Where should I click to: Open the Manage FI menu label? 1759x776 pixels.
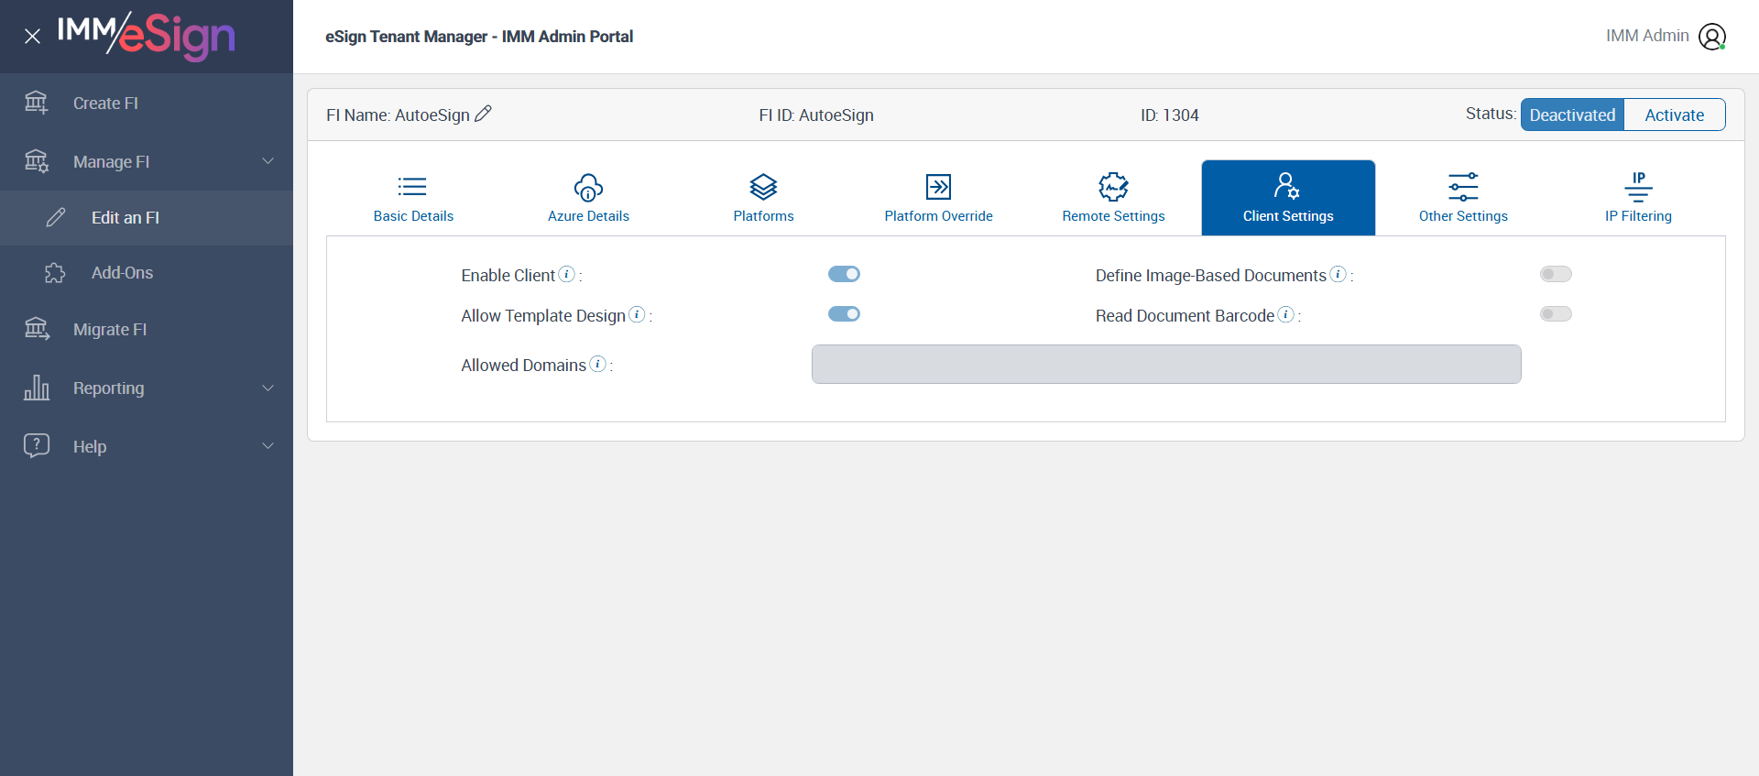(111, 162)
